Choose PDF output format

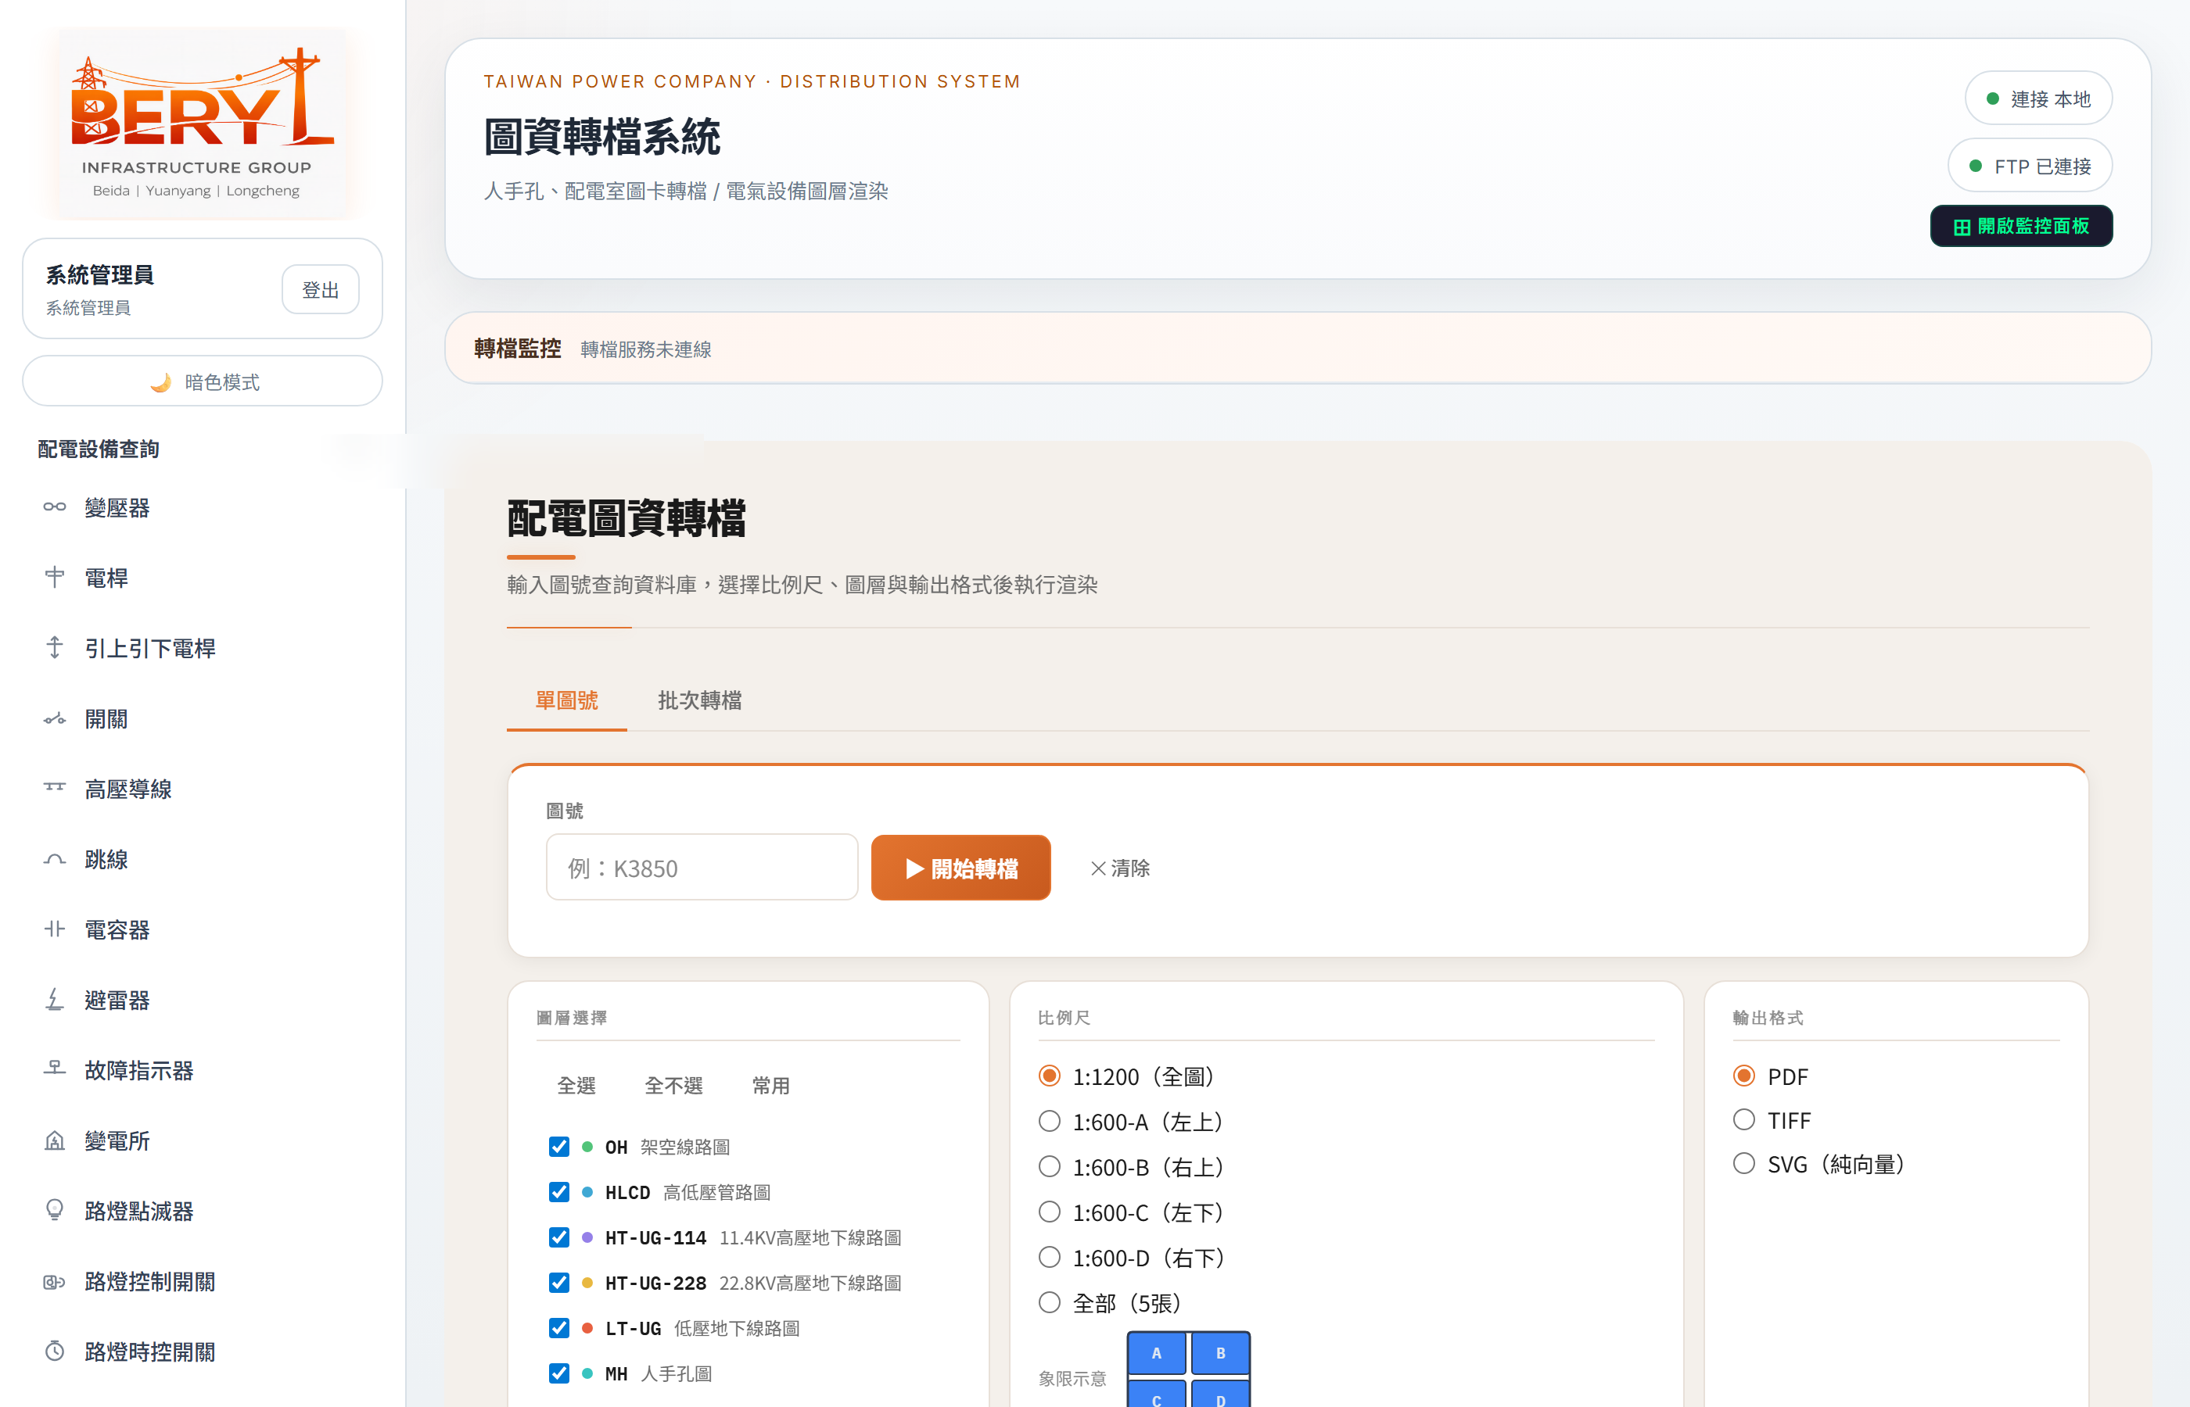tap(1744, 1076)
